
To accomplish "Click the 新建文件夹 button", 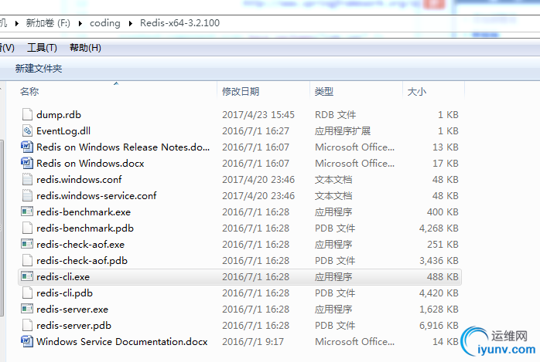I will pos(39,69).
